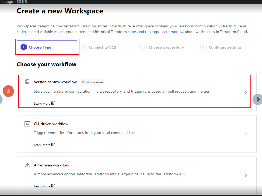Click the Learn More document icon under Version control workflow

pyautogui.click(x=53, y=103)
